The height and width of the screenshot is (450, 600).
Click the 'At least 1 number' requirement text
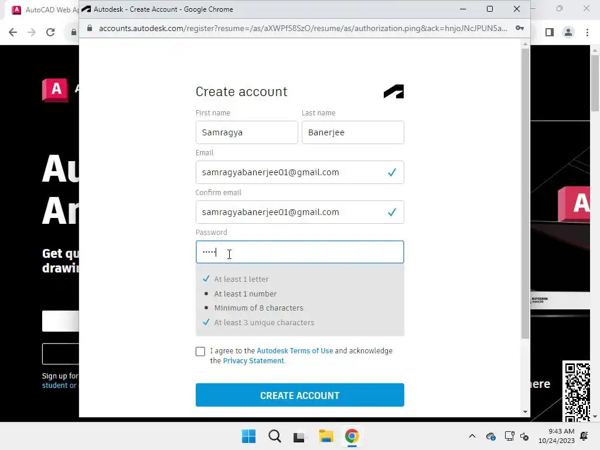click(x=246, y=294)
